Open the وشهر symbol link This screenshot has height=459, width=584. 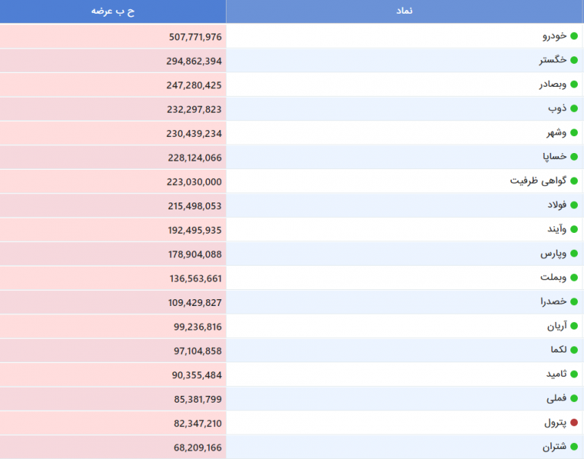click(x=557, y=132)
